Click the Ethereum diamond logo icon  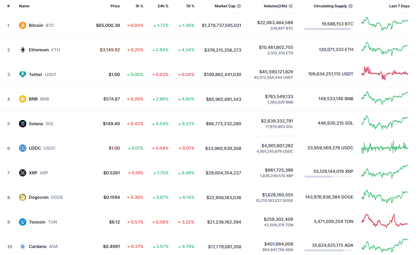[23, 50]
